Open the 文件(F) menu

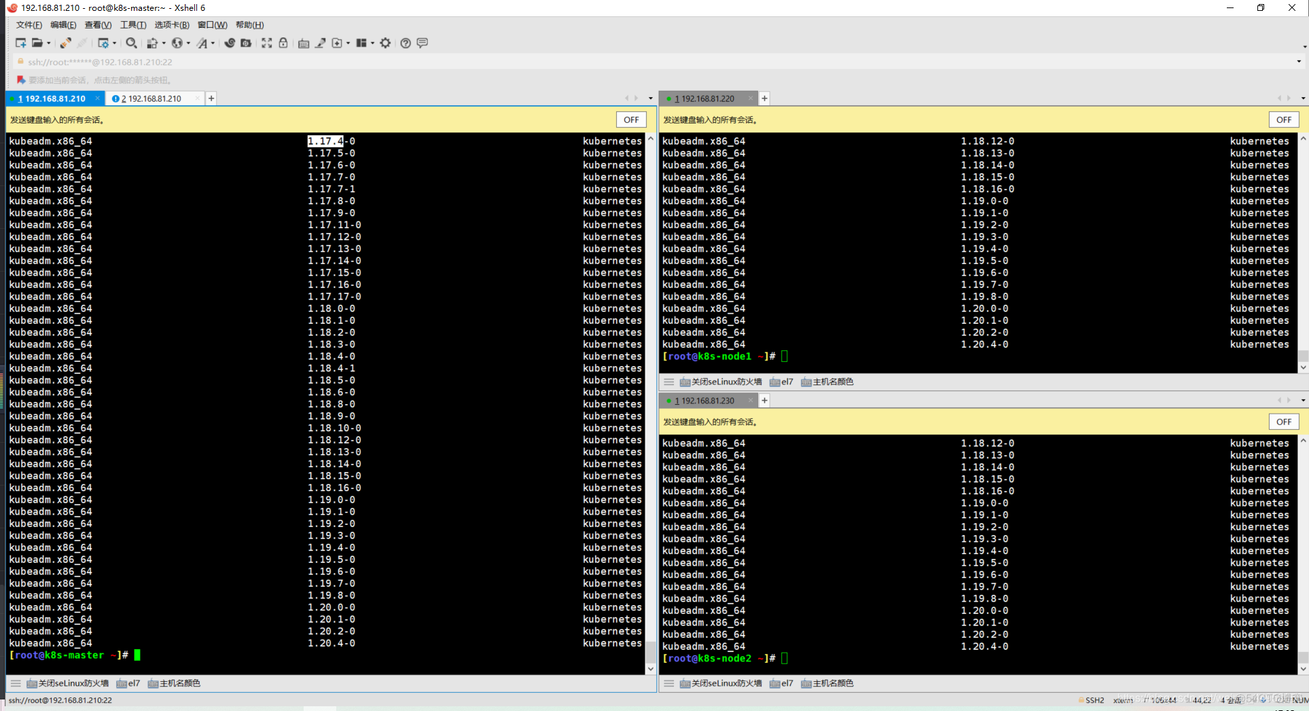point(29,25)
